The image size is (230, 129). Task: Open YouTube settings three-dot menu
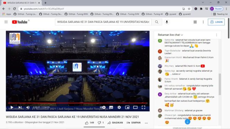203,22
